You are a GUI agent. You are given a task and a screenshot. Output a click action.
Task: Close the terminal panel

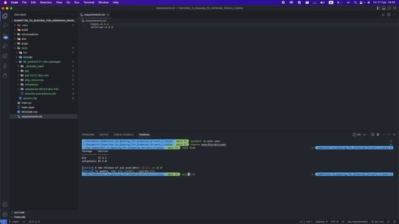click(394, 134)
